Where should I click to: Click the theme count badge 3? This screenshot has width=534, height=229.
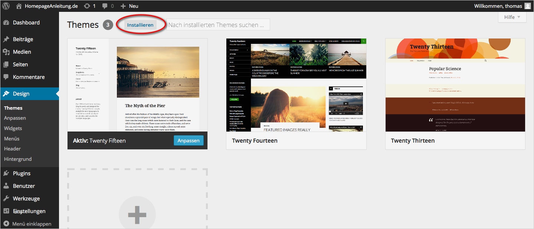pyautogui.click(x=108, y=25)
